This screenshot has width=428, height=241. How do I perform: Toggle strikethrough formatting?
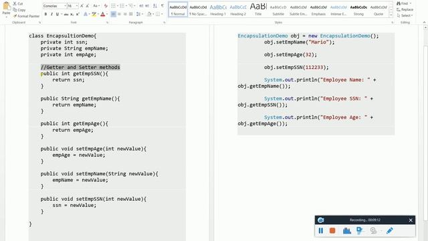tap(66, 14)
